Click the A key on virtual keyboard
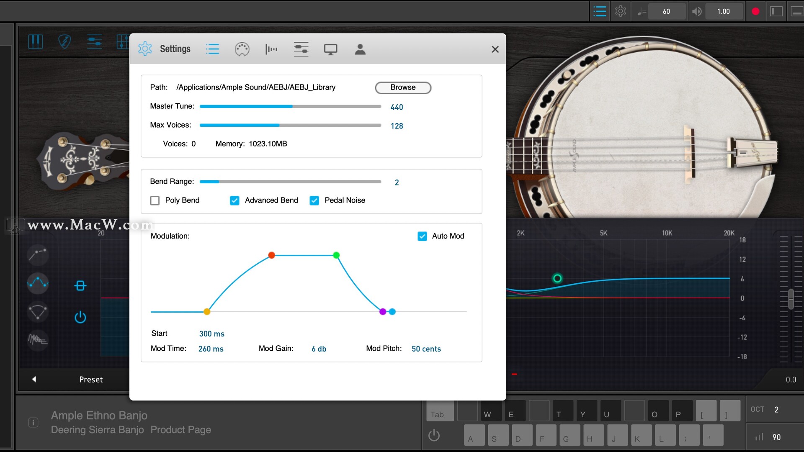This screenshot has height=452, width=804. pos(474,435)
